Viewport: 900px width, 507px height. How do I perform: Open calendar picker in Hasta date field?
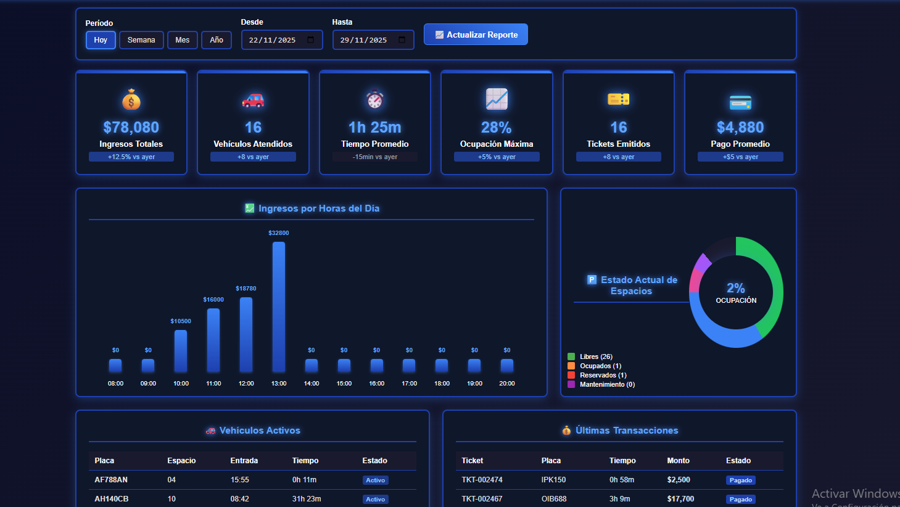[402, 40]
